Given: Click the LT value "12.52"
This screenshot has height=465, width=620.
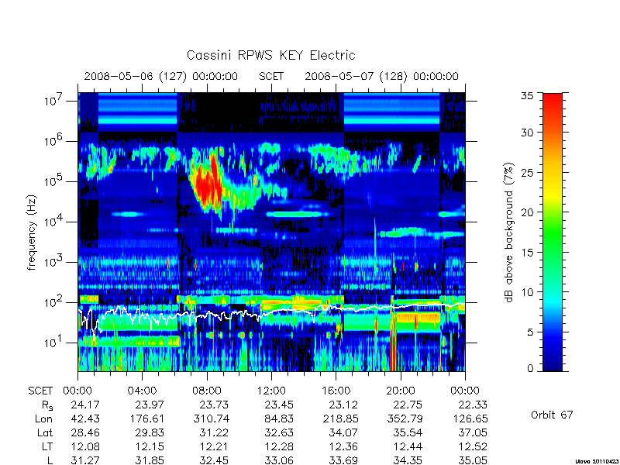Looking at the screenshot, I should click(472, 447).
